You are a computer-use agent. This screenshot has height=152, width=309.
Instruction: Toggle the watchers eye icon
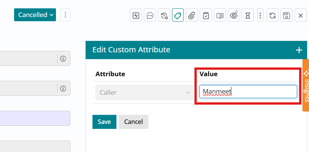[x=234, y=16]
